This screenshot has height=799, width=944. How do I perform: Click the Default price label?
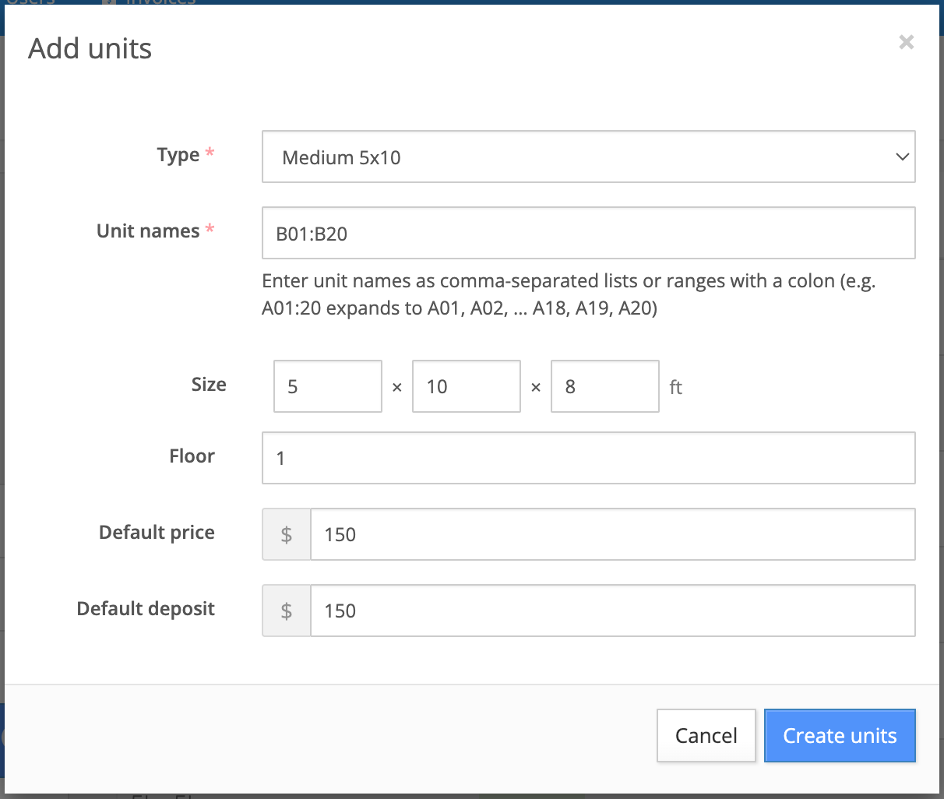click(x=157, y=533)
